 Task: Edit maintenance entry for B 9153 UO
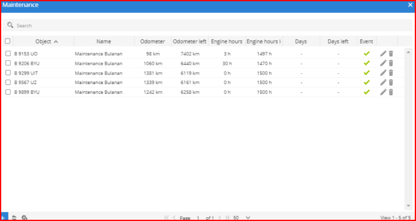[x=383, y=53]
